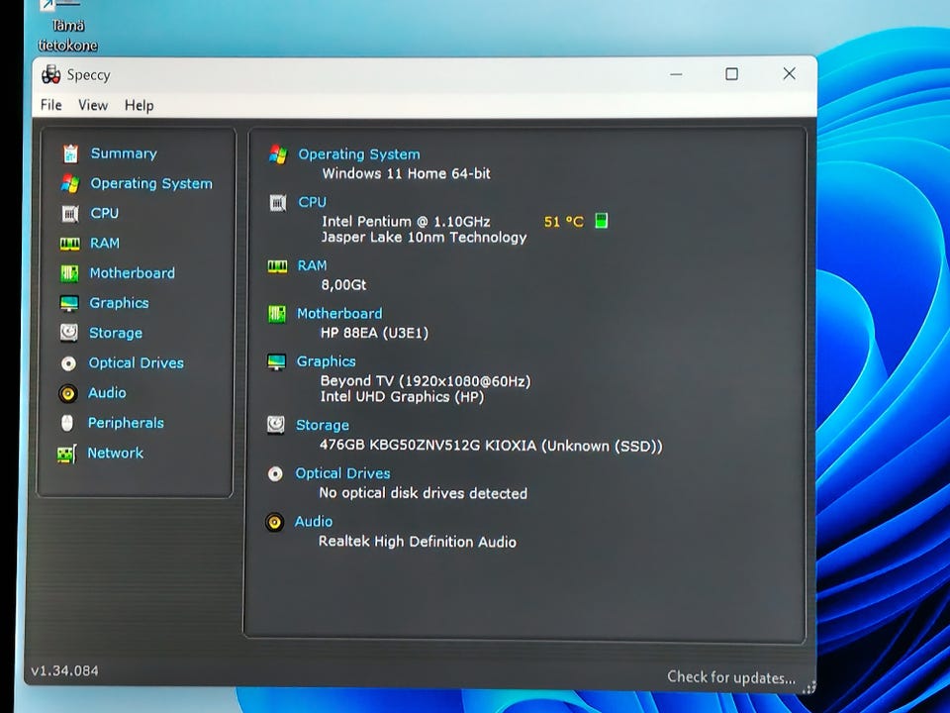Open the Network card icon in sidebar
950x713 pixels.
pos(66,454)
